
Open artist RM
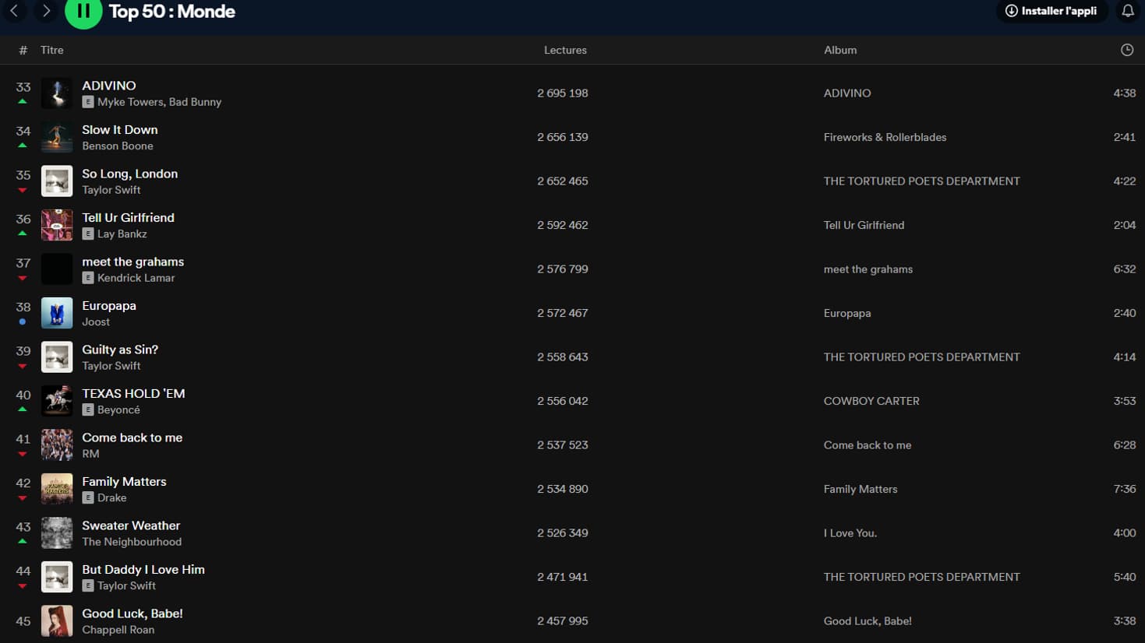pos(90,454)
